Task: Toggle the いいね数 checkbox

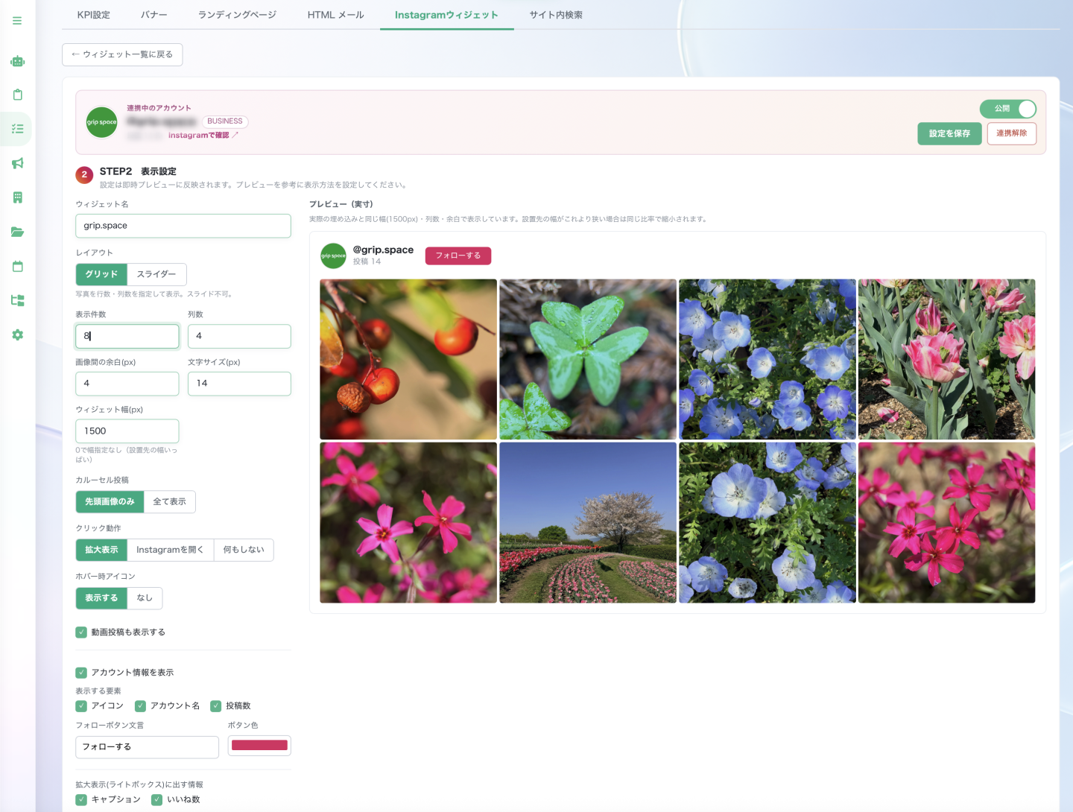Action: pos(156,800)
